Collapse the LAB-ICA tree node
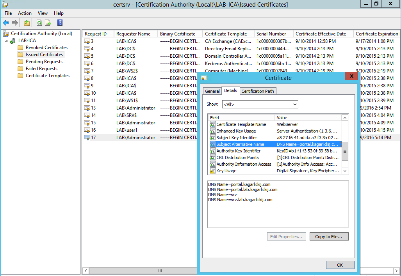 click(x=6, y=41)
